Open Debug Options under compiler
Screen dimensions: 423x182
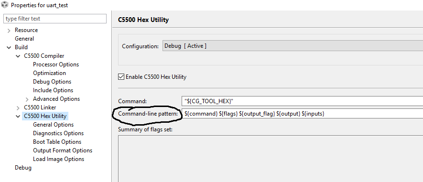52,82
